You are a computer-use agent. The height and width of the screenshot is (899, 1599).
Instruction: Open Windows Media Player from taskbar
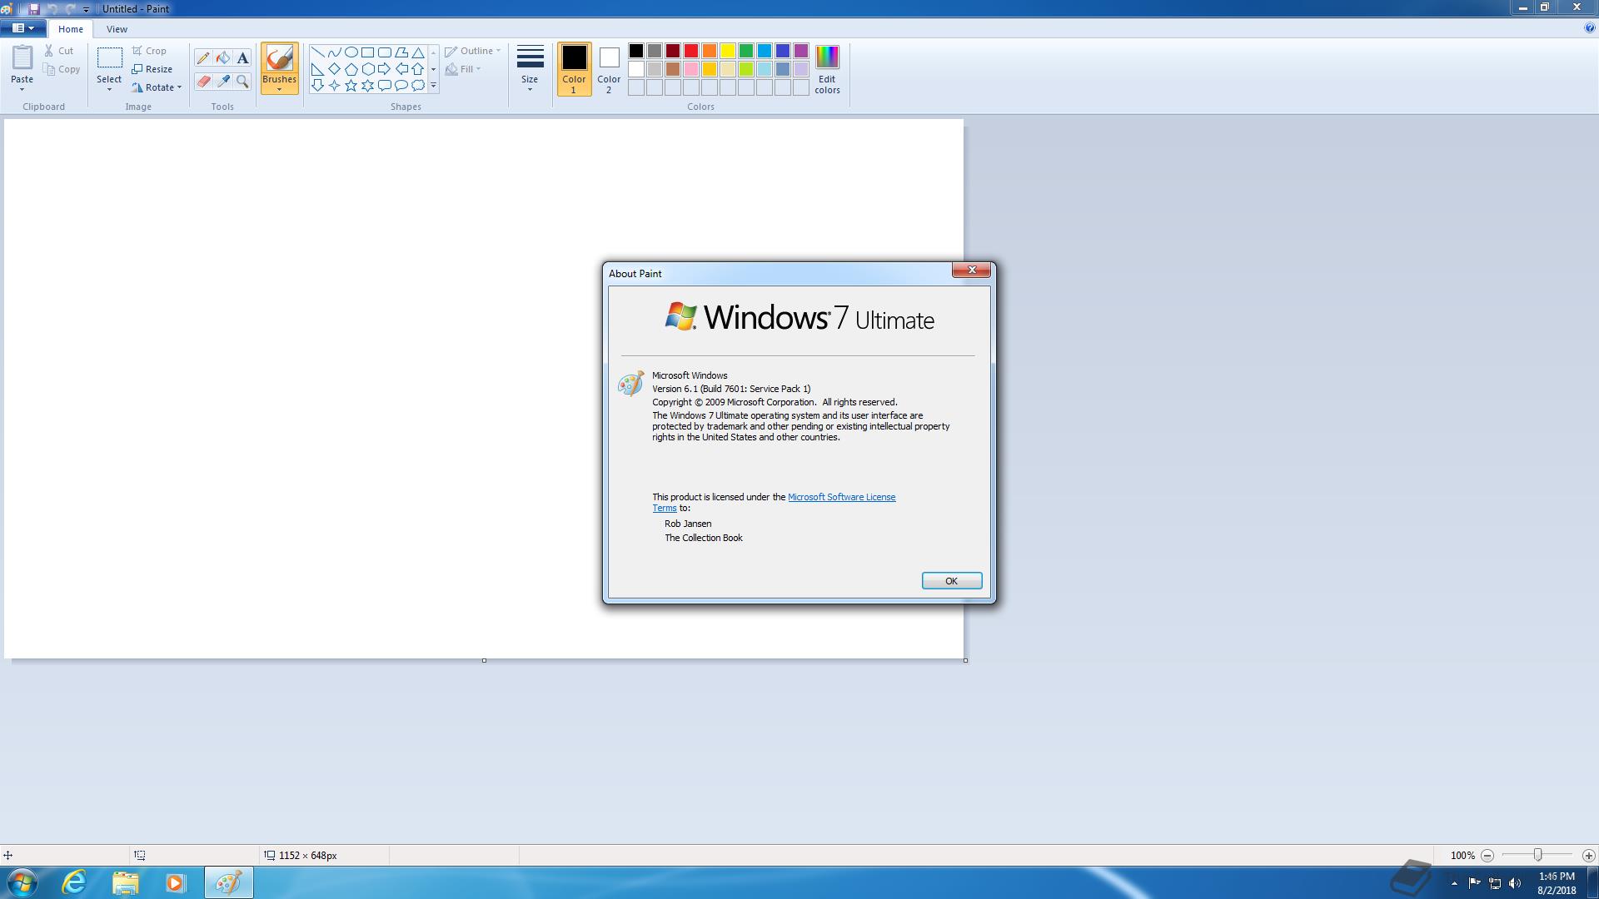175,882
